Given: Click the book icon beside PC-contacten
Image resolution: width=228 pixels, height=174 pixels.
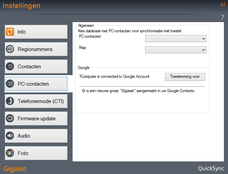Looking at the screenshot, I should pos(10,84).
